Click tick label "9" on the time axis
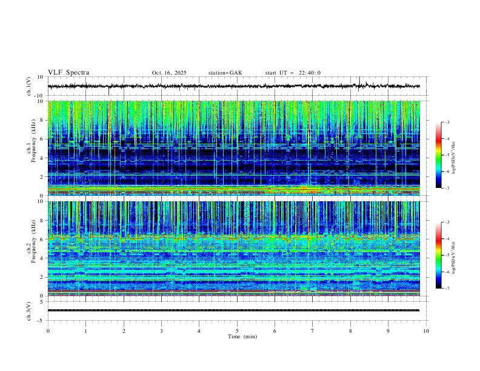 click(x=388, y=331)
